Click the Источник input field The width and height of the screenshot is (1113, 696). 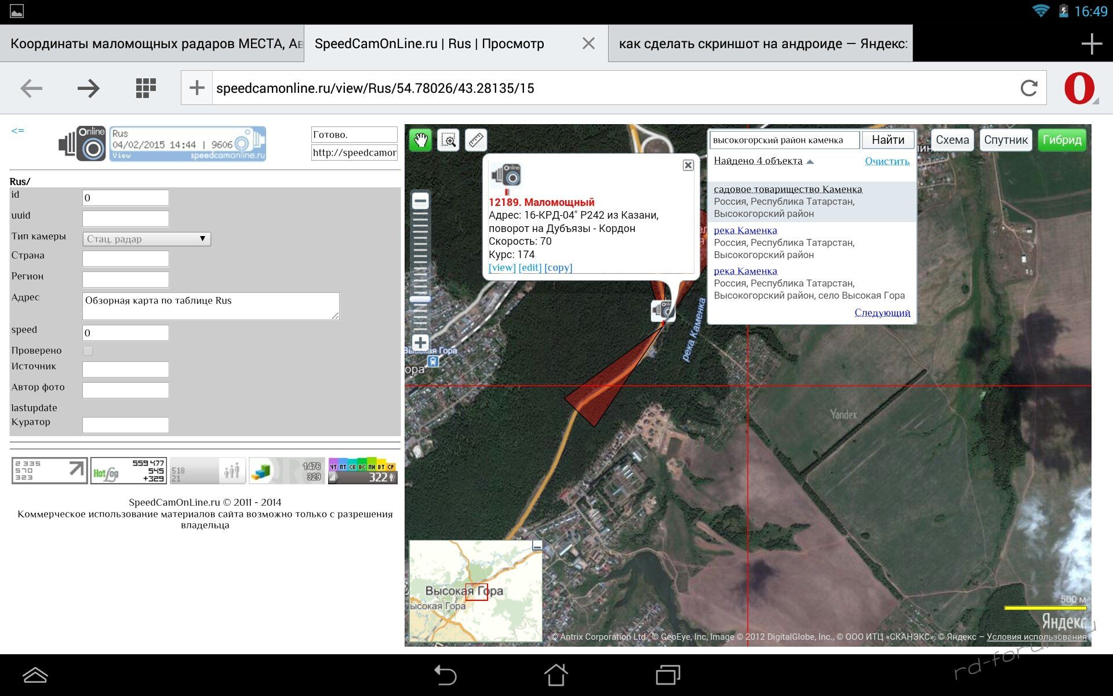tap(126, 369)
